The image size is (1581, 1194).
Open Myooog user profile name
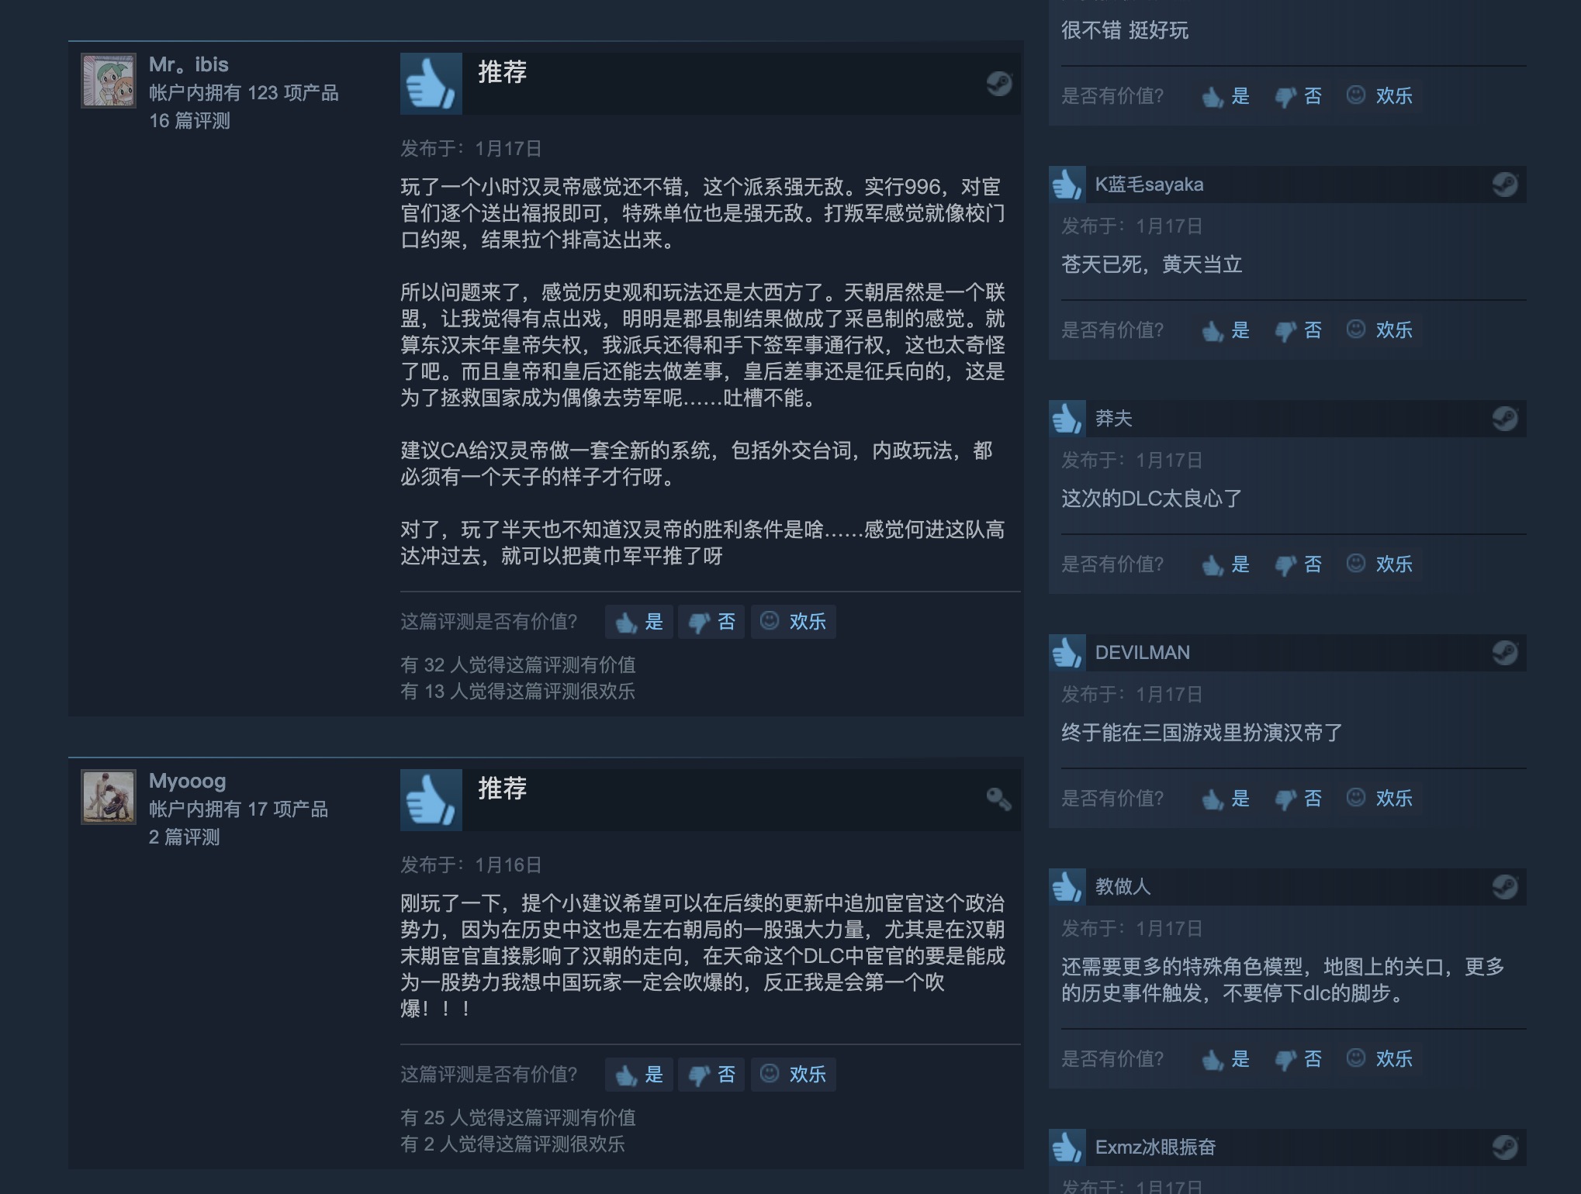(187, 781)
